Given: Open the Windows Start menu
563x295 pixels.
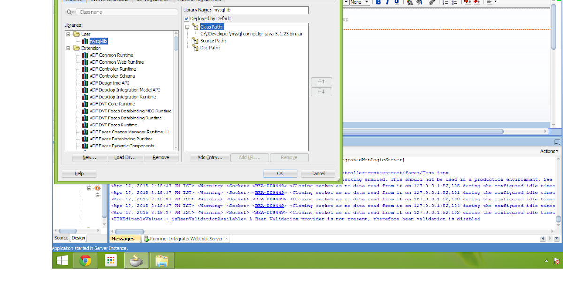Looking at the screenshot, I should (x=62, y=261).
